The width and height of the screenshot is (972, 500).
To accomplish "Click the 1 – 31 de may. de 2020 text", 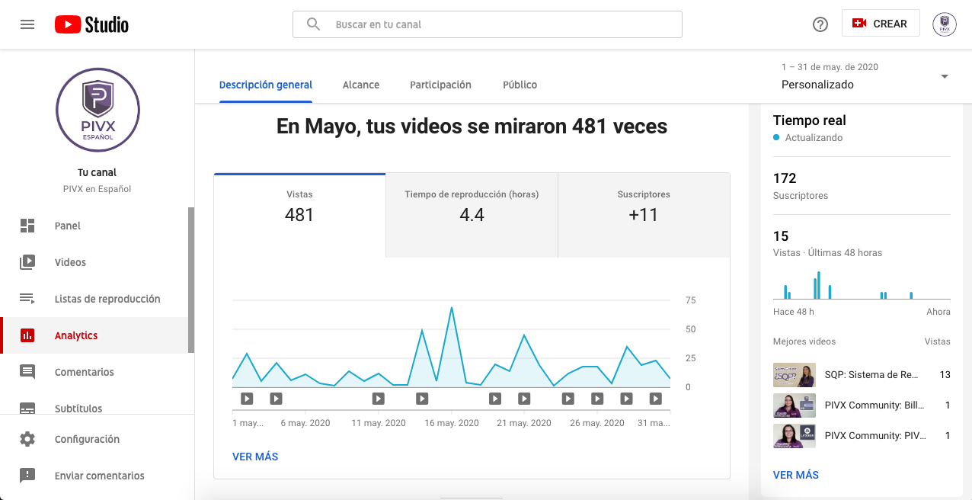I will click(x=830, y=67).
